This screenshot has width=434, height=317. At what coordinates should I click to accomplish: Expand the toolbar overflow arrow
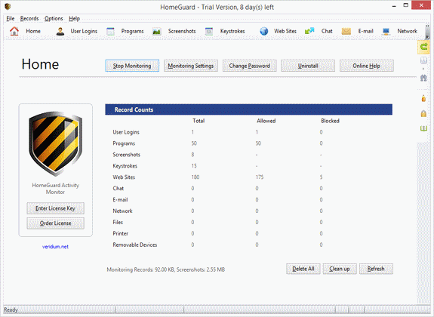coord(427,36)
